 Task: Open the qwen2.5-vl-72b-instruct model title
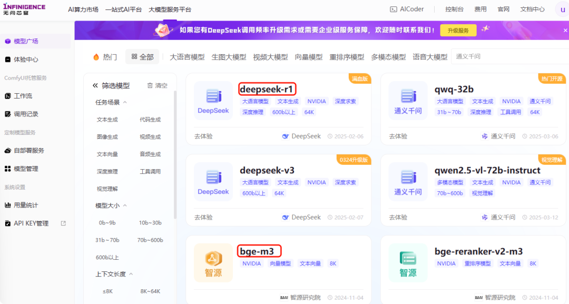[487, 171]
